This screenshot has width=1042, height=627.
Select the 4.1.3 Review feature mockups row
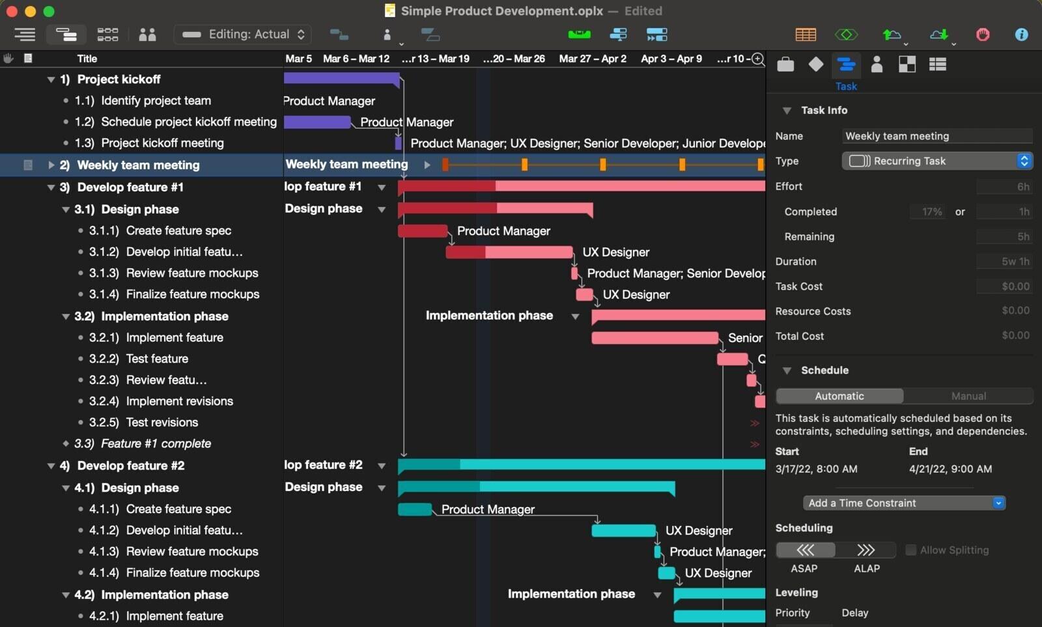point(142,551)
